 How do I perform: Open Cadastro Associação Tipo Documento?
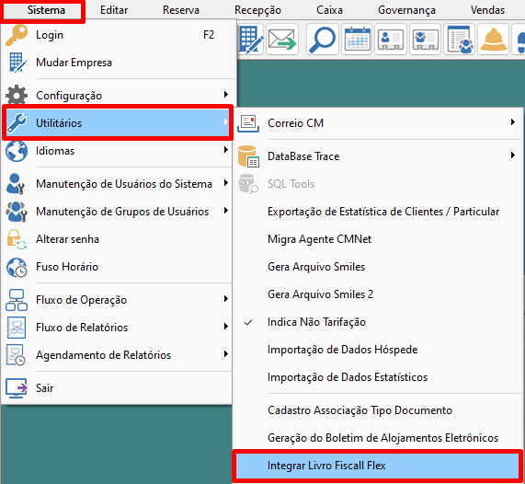tap(378, 410)
